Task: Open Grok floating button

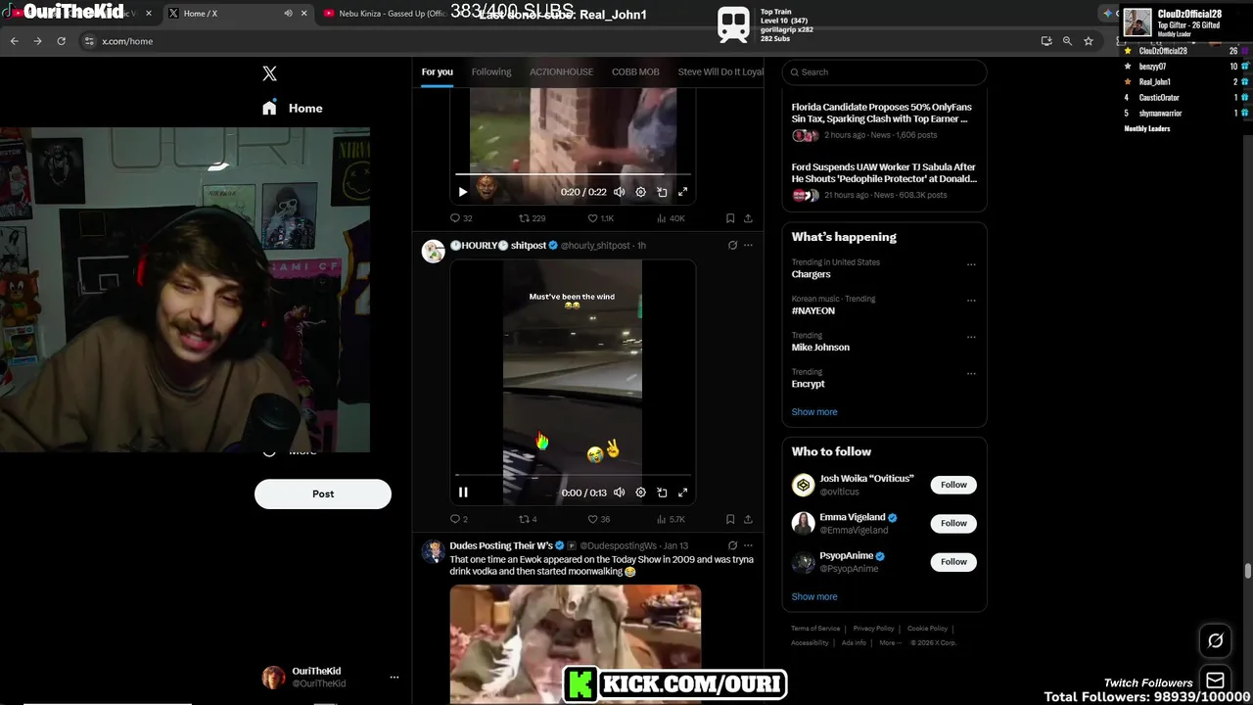Action: pos(1216,640)
